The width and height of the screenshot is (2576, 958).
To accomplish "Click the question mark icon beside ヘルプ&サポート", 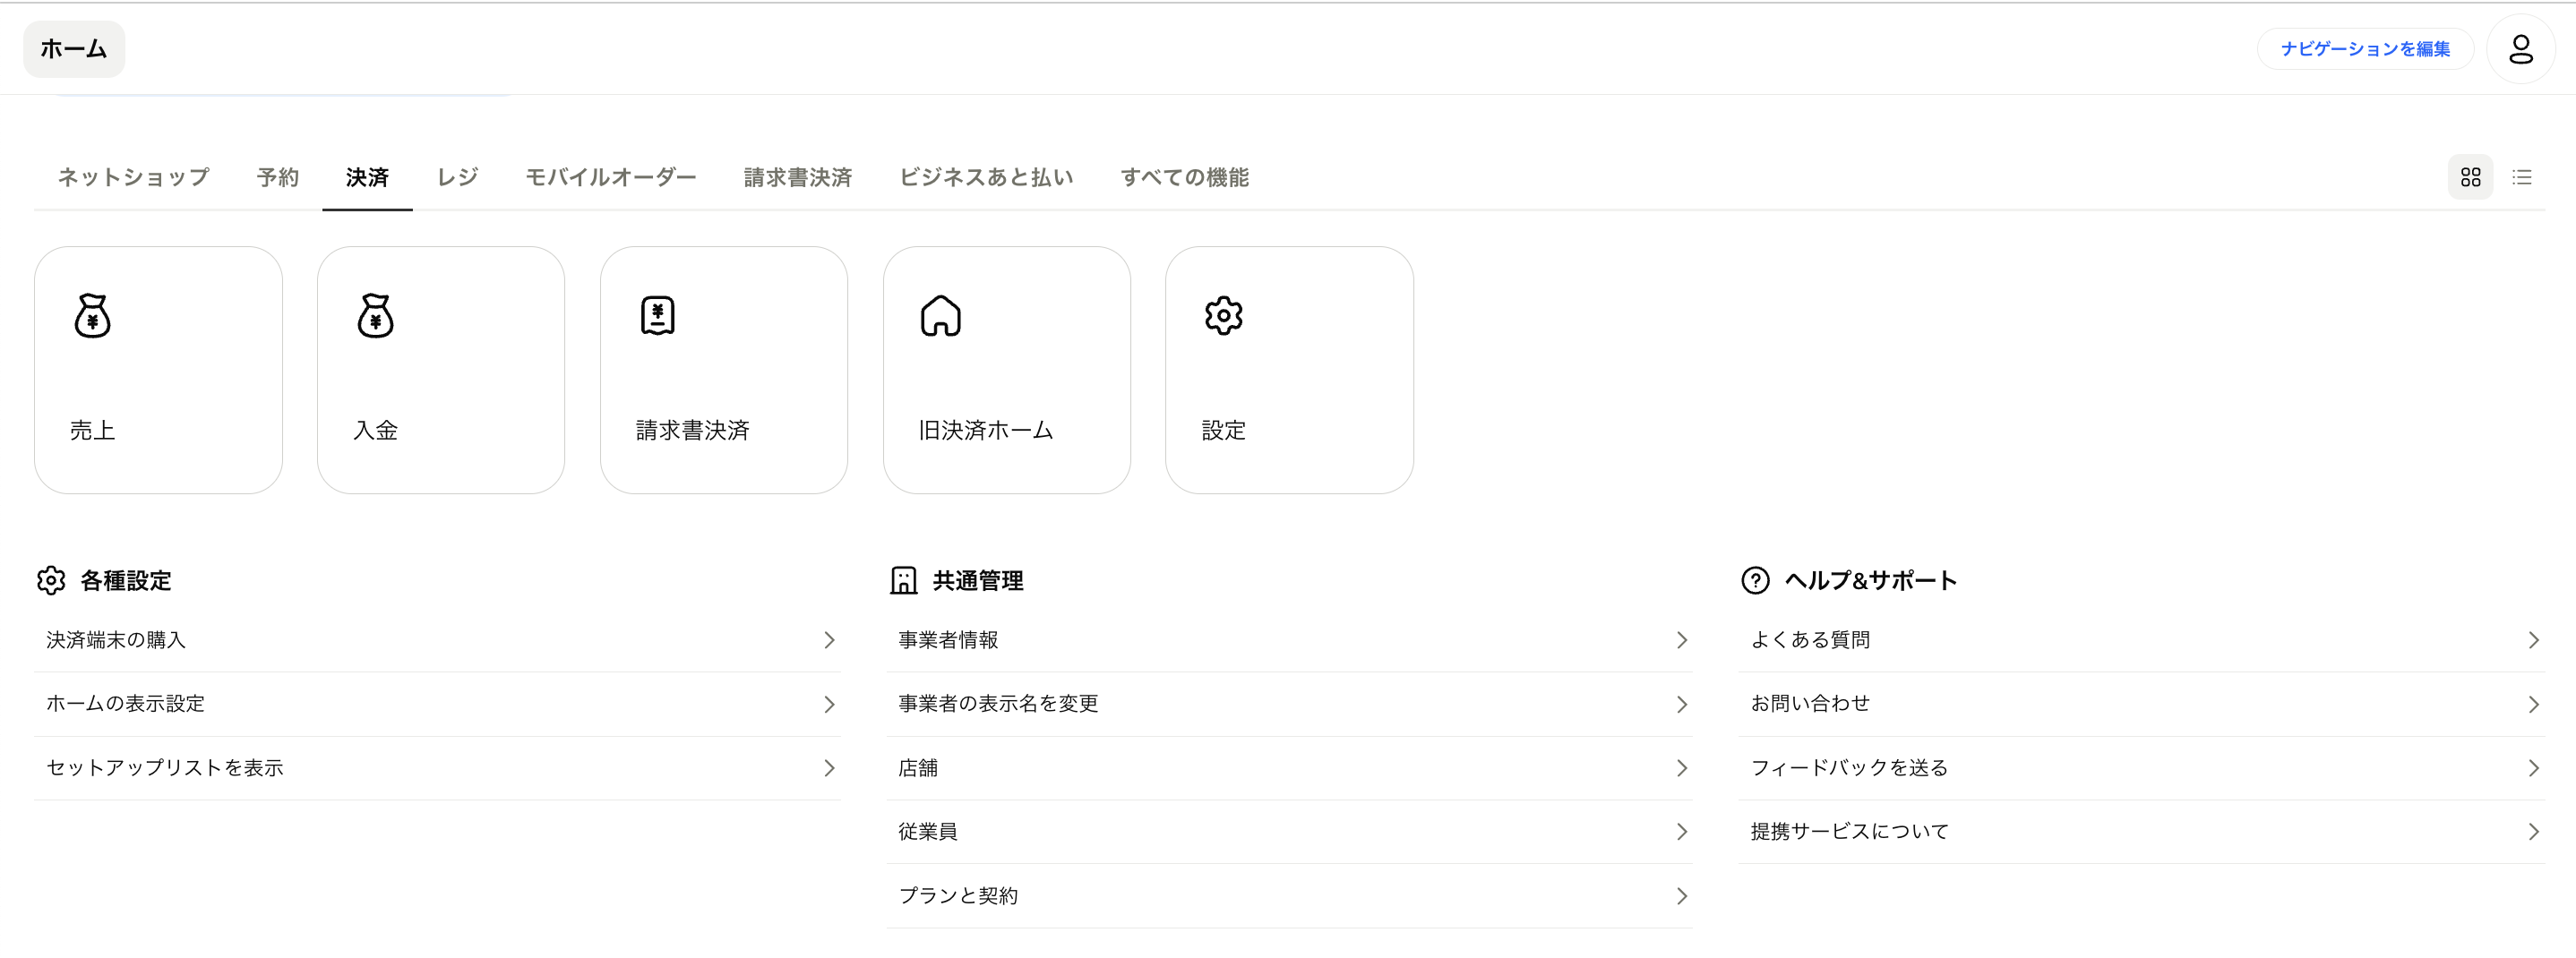I will point(1755,581).
